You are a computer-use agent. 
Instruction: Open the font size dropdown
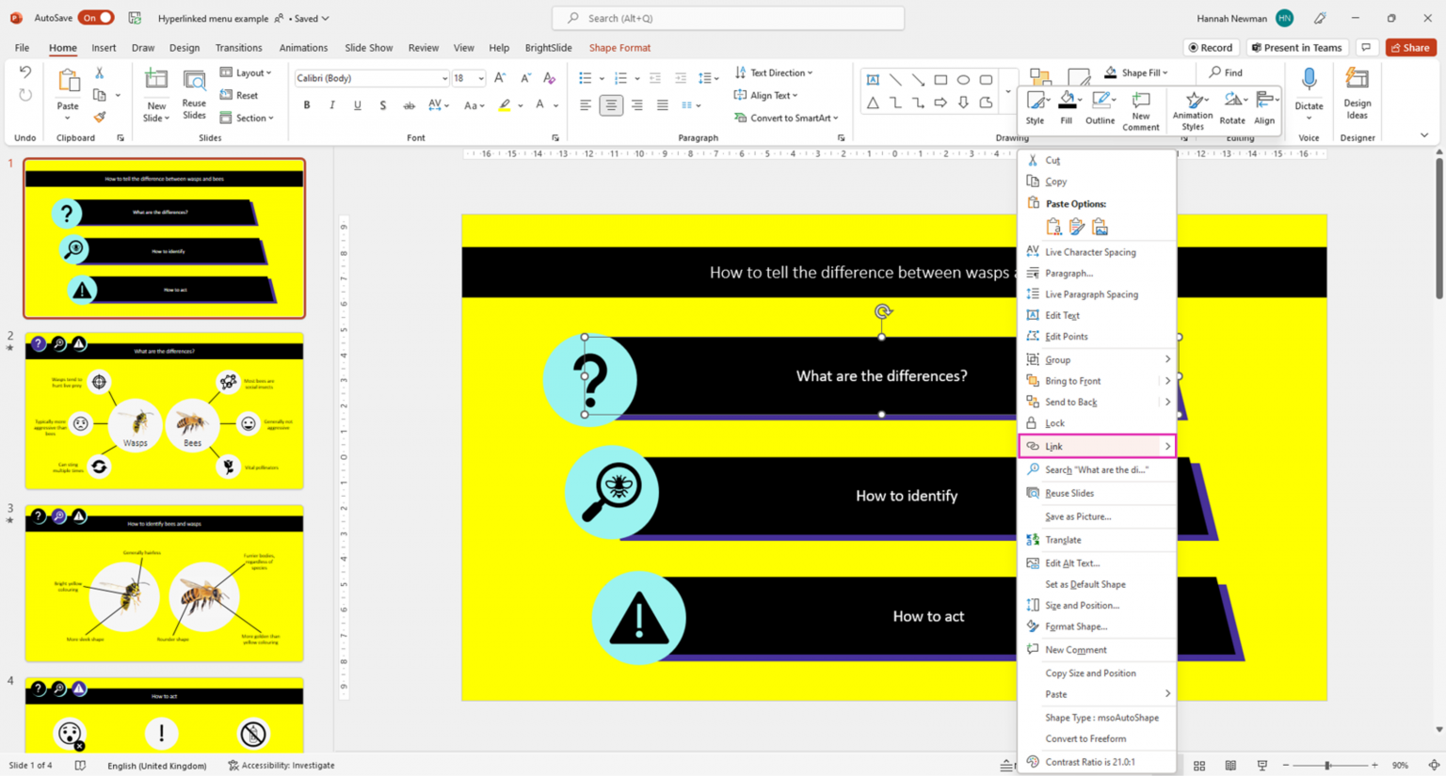pyautogui.click(x=481, y=78)
